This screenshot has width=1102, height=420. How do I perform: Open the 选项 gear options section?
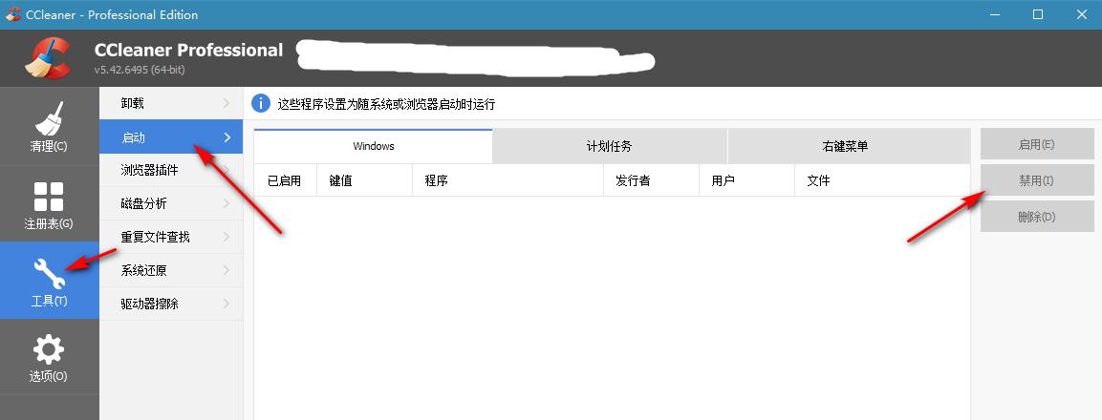(49, 358)
